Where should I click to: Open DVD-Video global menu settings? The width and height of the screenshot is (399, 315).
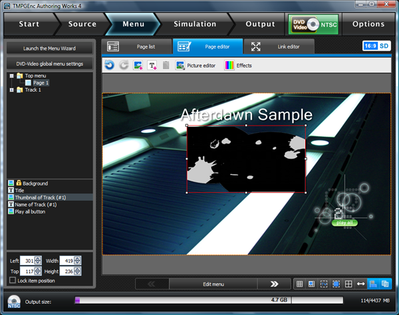point(50,64)
